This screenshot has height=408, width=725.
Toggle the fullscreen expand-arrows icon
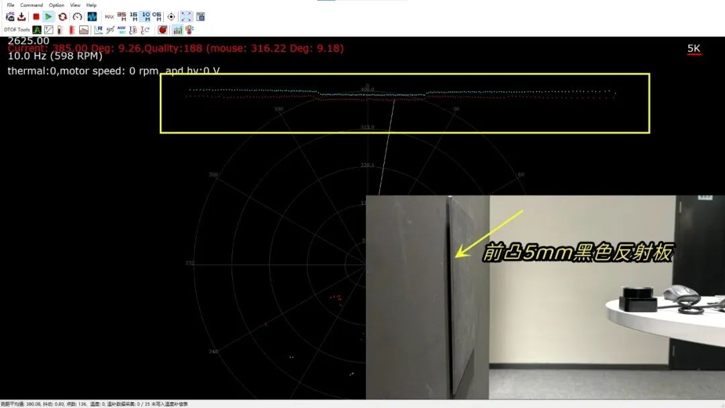click(x=186, y=17)
